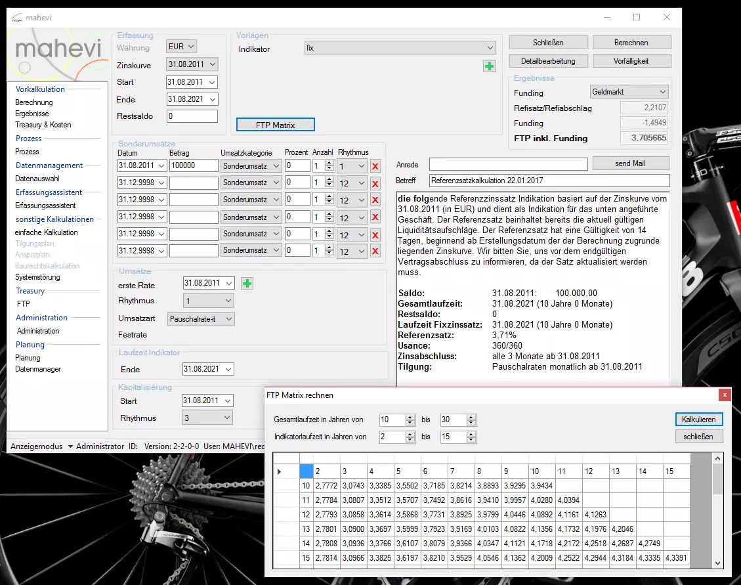Open the Umsatzart Pauschalrate dropdown
741x585 pixels.
tap(228, 318)
